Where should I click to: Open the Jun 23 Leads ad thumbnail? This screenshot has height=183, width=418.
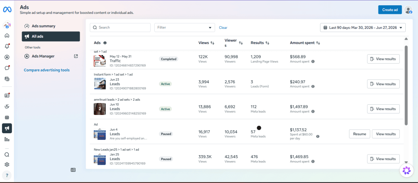point(100,84)
